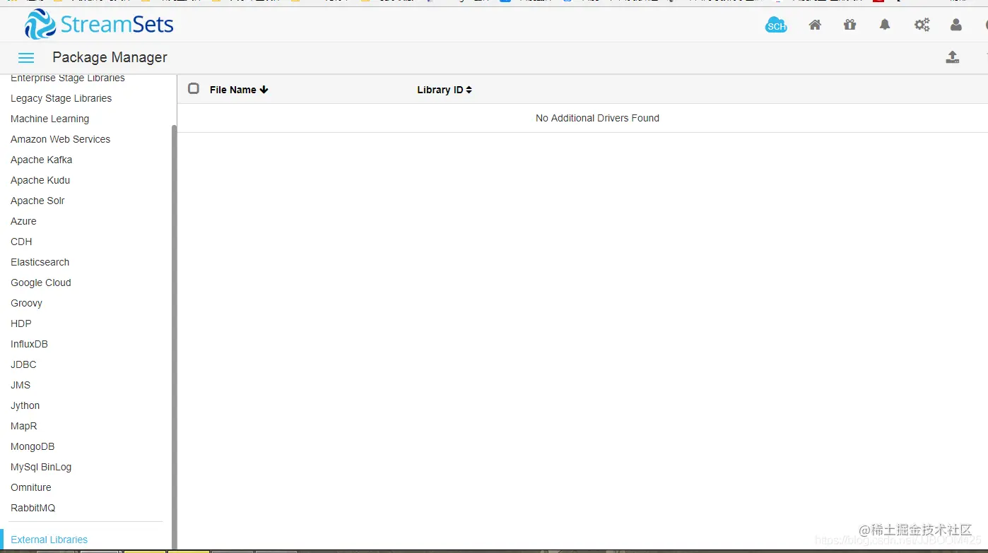988x553 pixels.
Task: Select Google Cloud category
Action: coord(40,283)
